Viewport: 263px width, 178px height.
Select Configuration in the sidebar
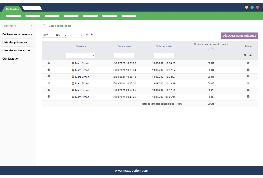coord(11,59)
